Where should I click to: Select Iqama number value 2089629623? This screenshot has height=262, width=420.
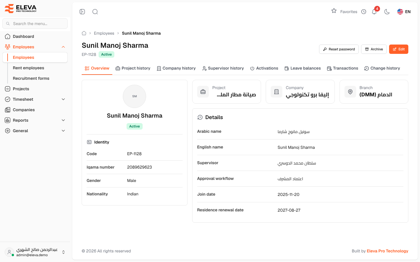(139, 167)
